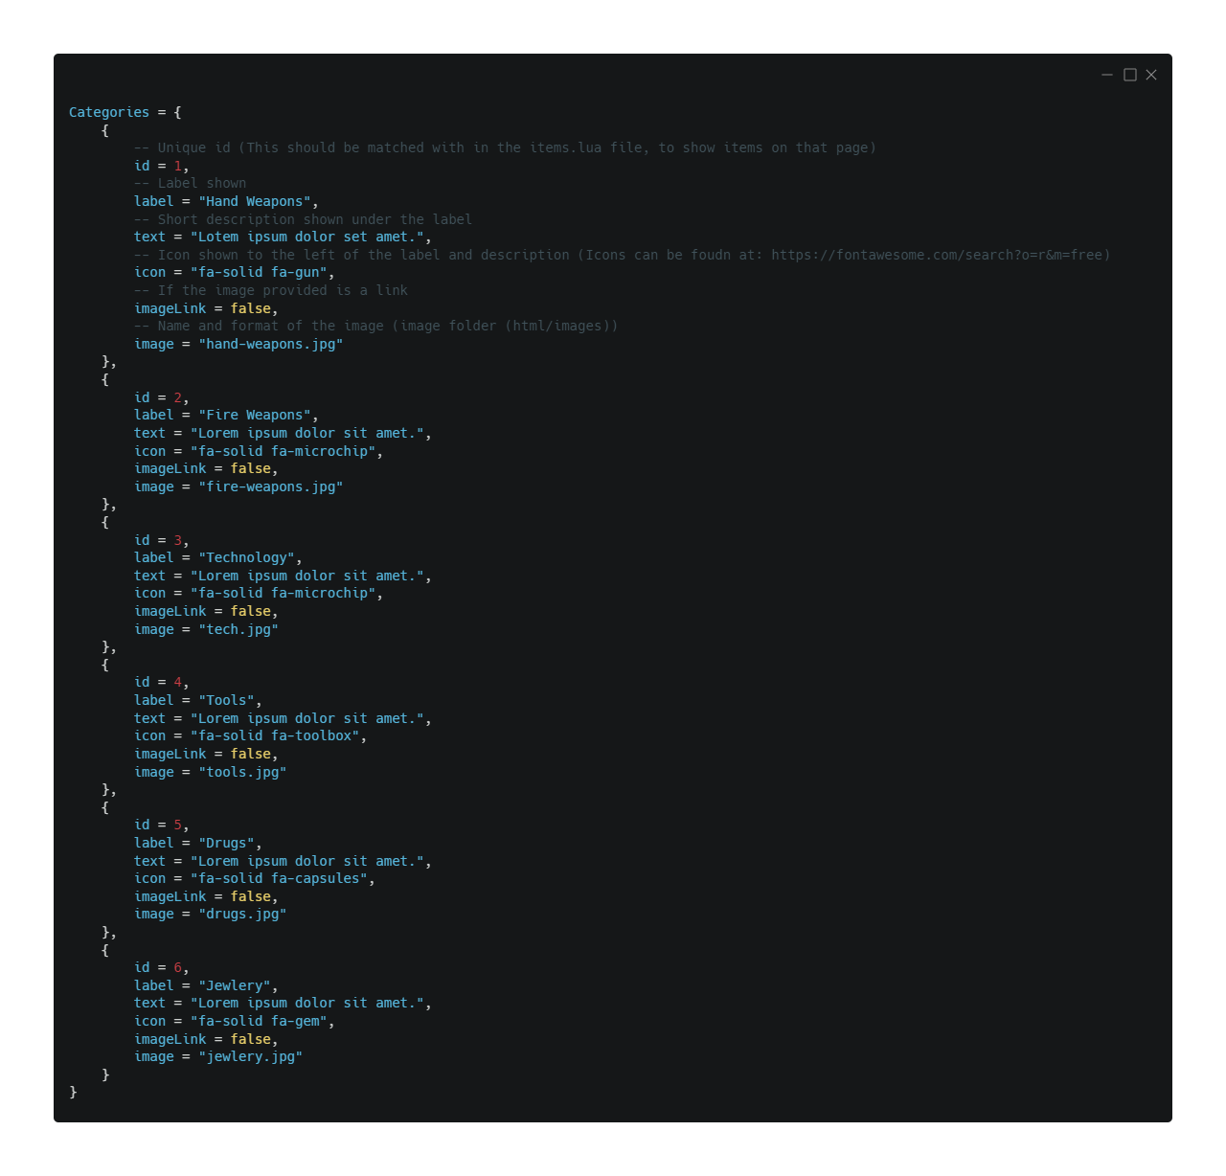Click the "jewlery.jpg" image string
1226x1176 pixels.
point(251,1056)
